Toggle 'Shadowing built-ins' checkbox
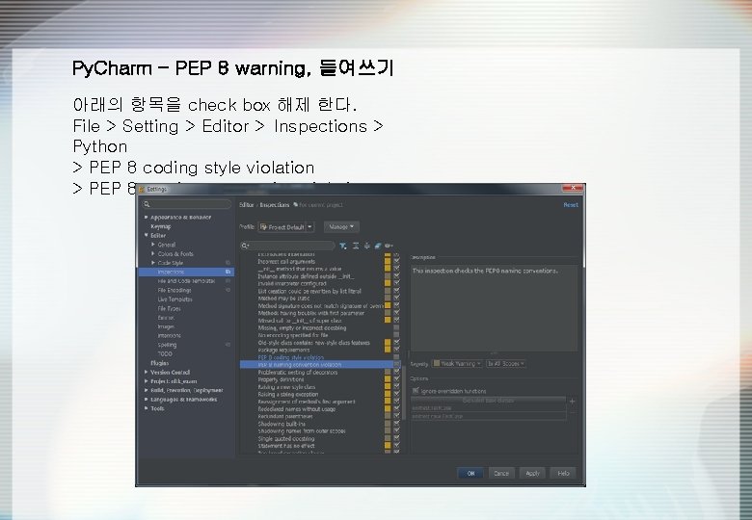The width and height of the screenshot is (752, 520). [396, 424]
